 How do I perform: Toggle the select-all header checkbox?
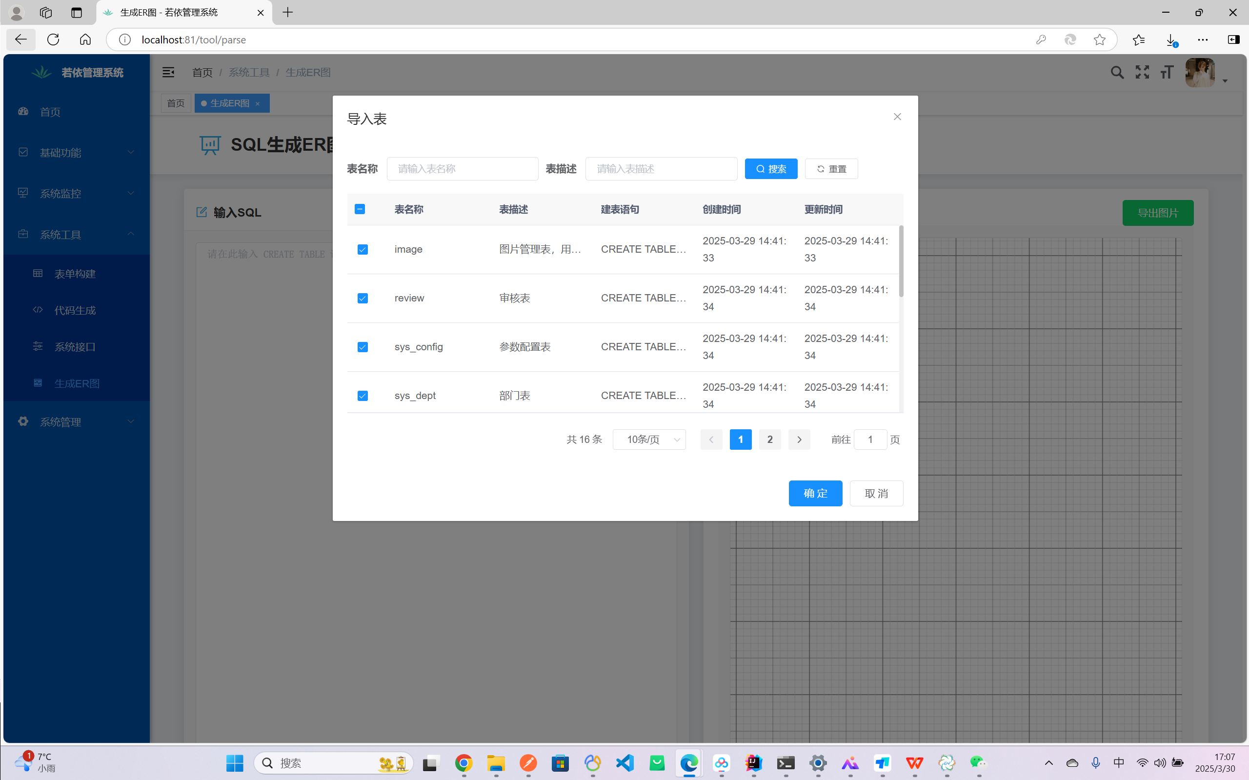pyautogui.click(x=360, y=209)
